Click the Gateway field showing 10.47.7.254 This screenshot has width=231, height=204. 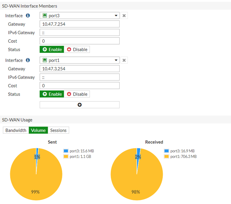pos(79,24)
